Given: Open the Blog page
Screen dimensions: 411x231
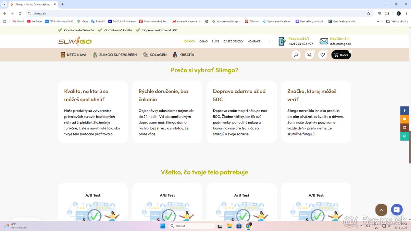Looking at the screenshot, I should click(215, 41).
